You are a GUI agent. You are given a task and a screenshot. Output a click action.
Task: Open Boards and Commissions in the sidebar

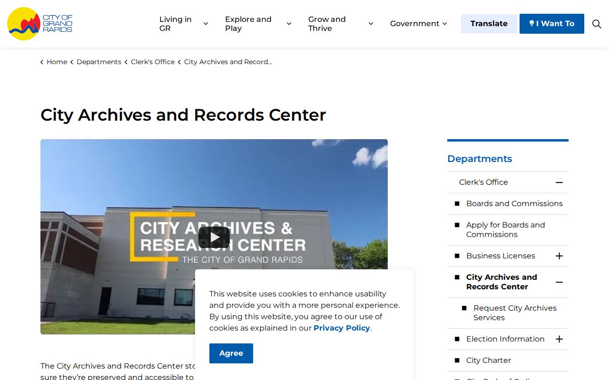coord(514,204)
